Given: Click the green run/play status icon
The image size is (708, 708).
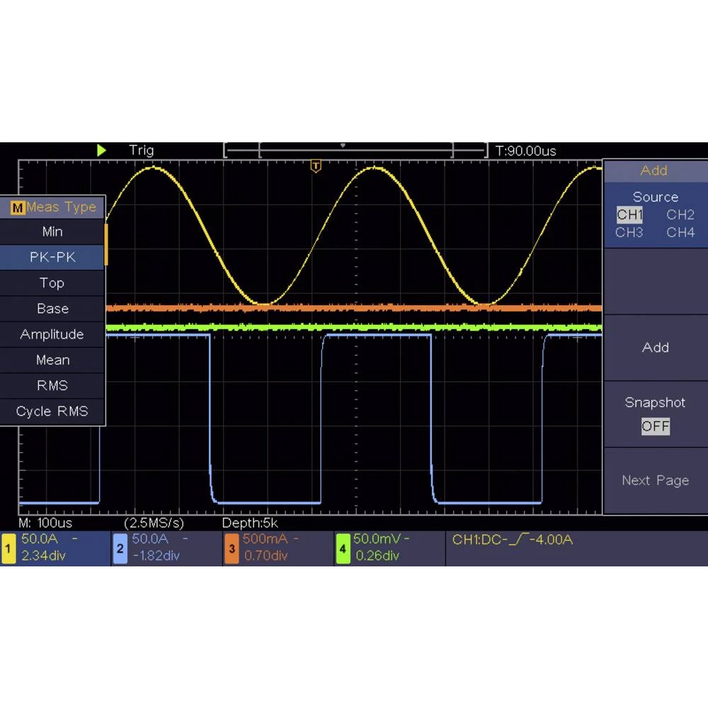Looking at the screenshot, I should coord(102,150).
